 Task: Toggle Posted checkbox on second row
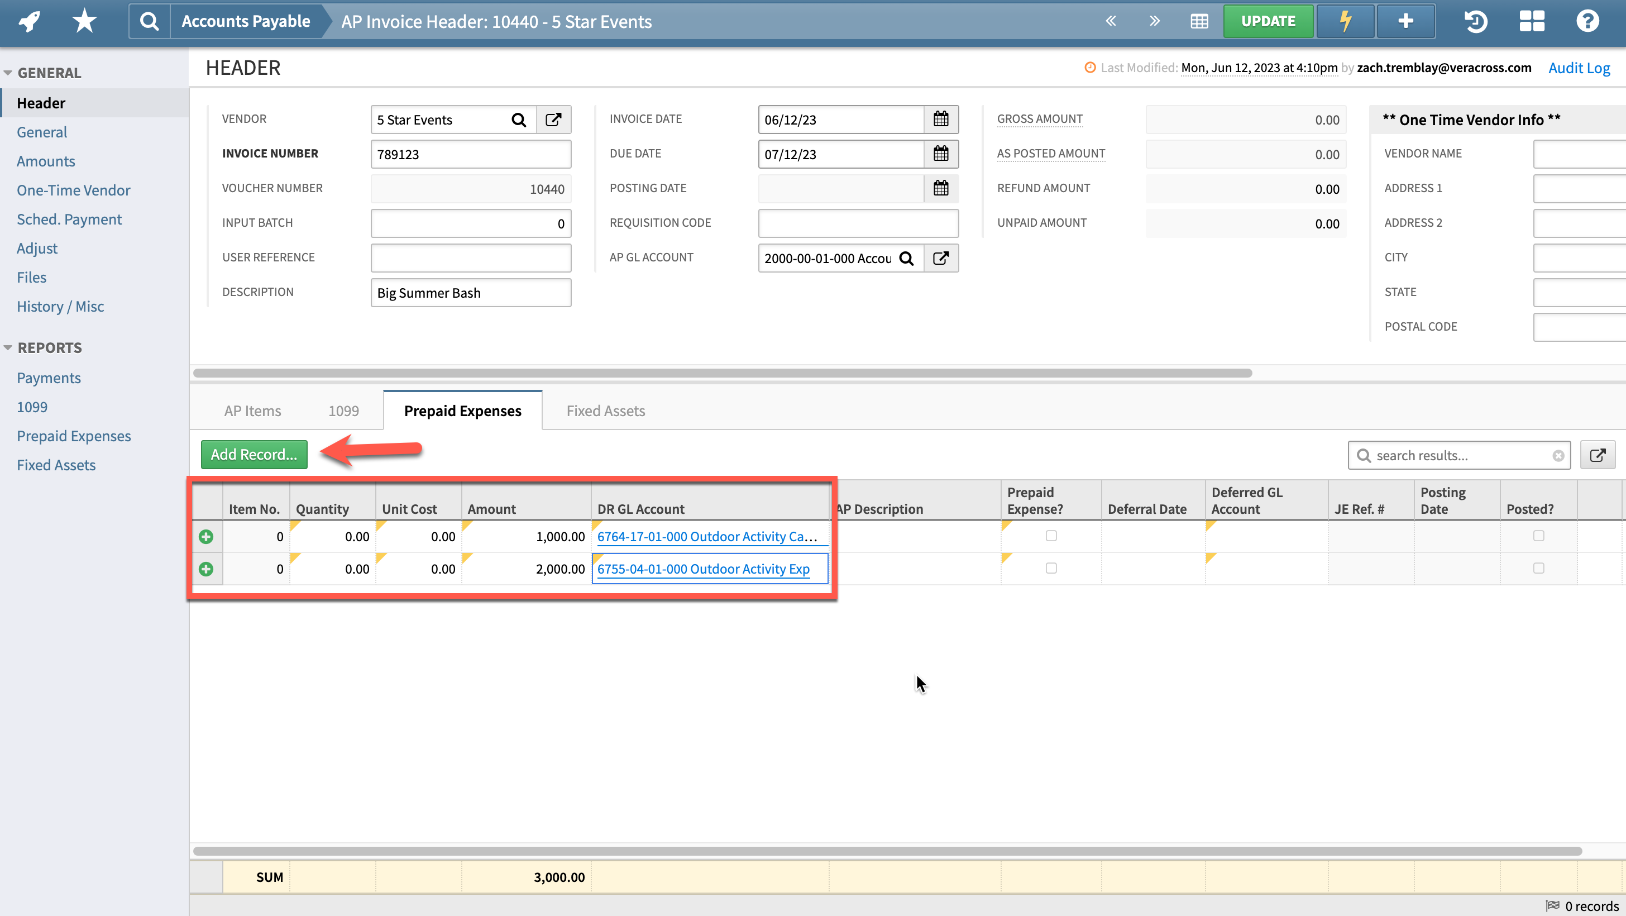tap(1538, 568)
